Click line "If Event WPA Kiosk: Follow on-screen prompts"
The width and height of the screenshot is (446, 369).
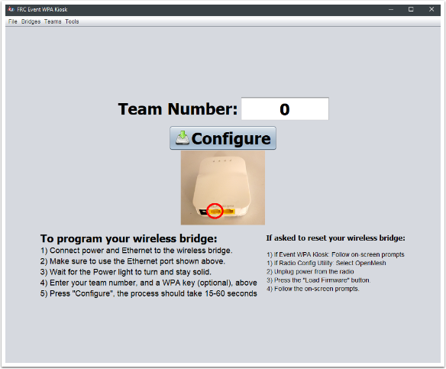(335, 254)
